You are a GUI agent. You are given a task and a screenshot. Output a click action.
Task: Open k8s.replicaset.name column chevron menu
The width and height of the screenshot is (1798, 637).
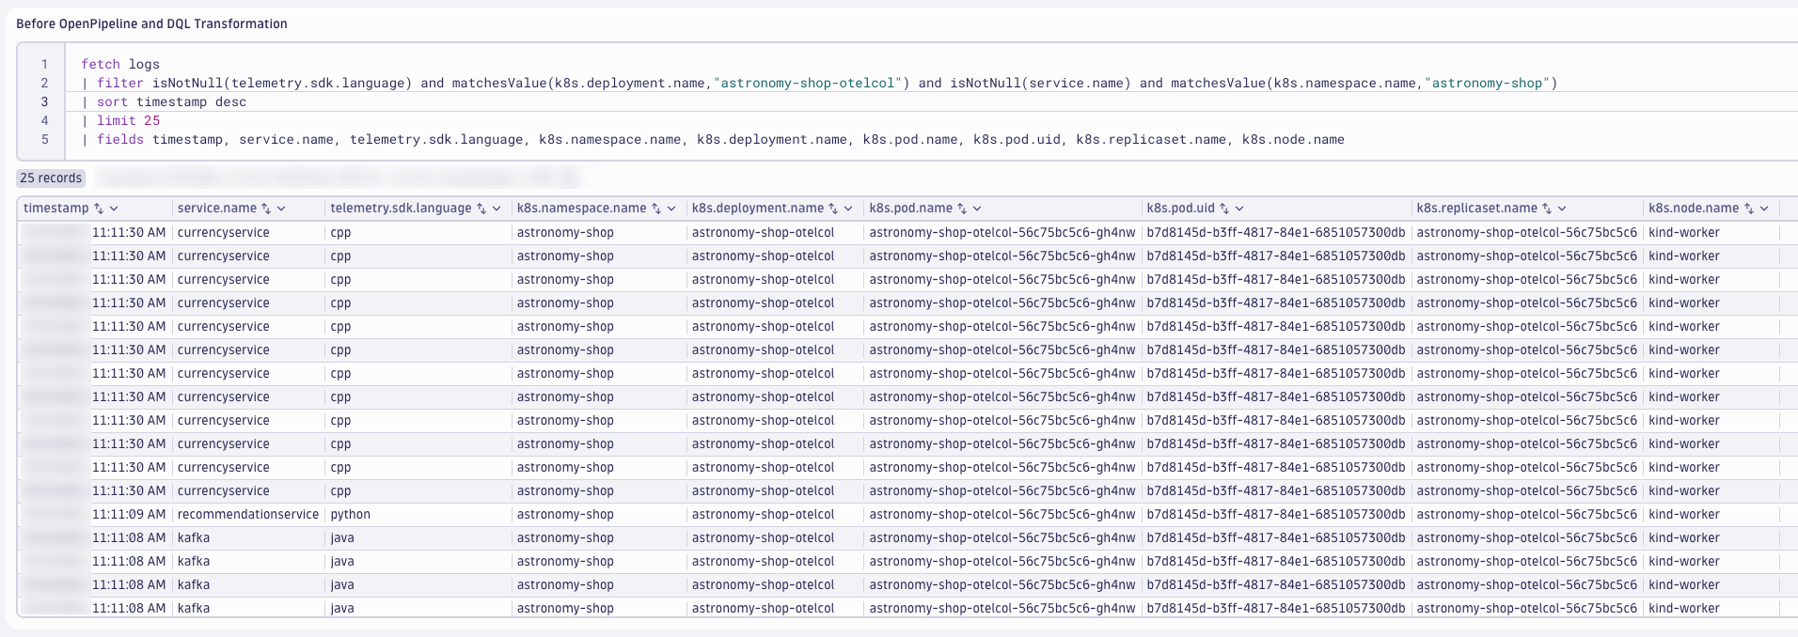pyautogui.click(x=1562, y=209)
